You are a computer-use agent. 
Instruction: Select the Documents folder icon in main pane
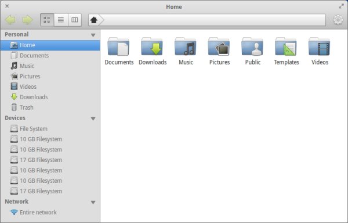pos(118,46)
